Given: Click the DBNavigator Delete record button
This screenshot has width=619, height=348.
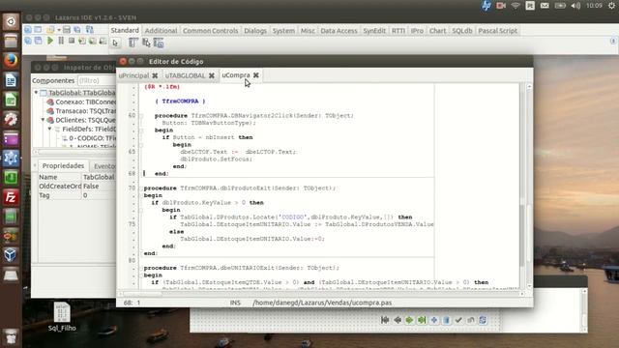Looking at the screenshot, I should [x=446, y=320].
